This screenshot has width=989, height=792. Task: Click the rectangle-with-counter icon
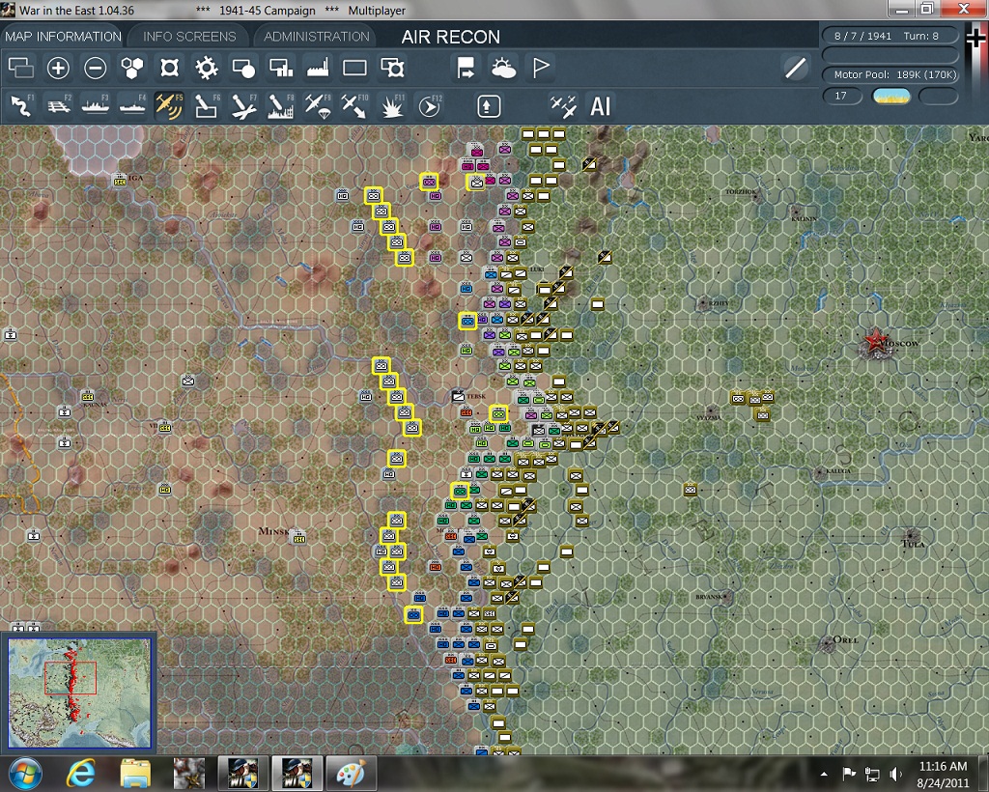click(392, 68)
